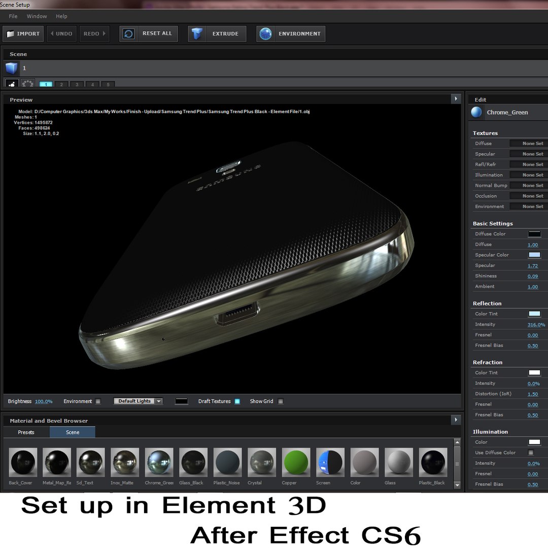Select group 1 toggle button
This screenshot has width=548, height=548.
(x=46, y=84)
